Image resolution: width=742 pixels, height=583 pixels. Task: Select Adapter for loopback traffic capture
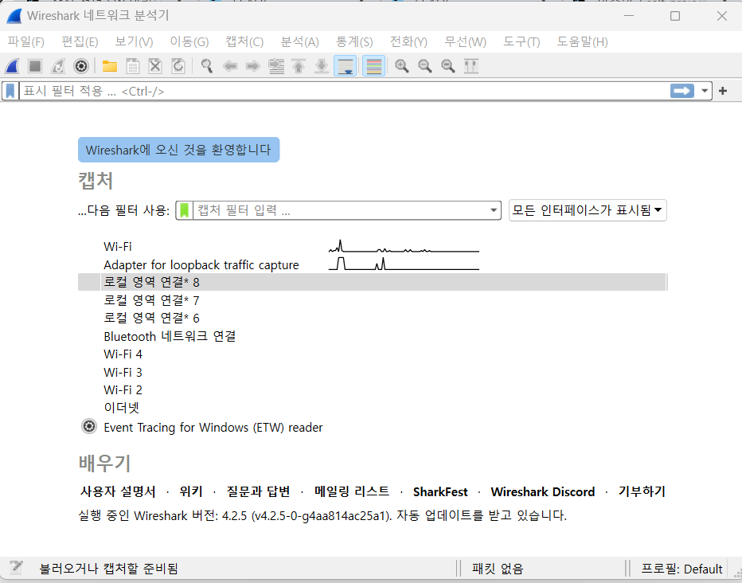pyautogui.click(x=373, y=264)
